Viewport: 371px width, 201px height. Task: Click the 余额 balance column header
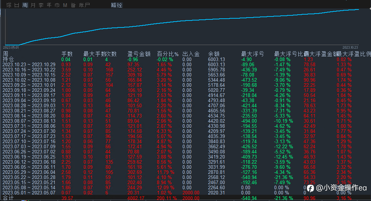[214, 54]
